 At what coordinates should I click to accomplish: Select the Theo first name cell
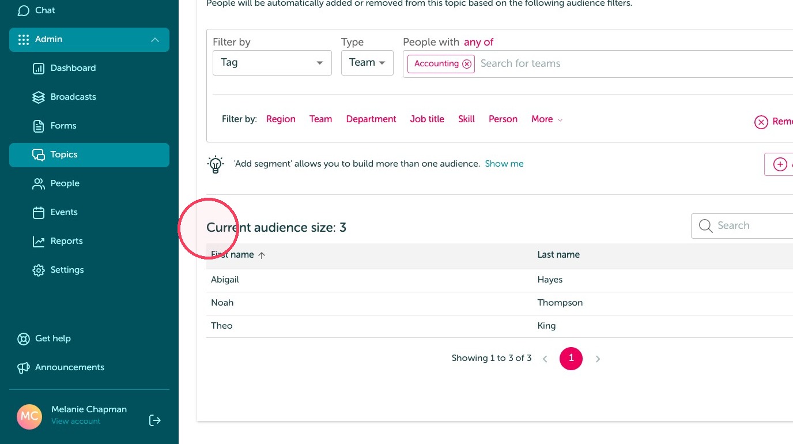[x=222, y=326]
